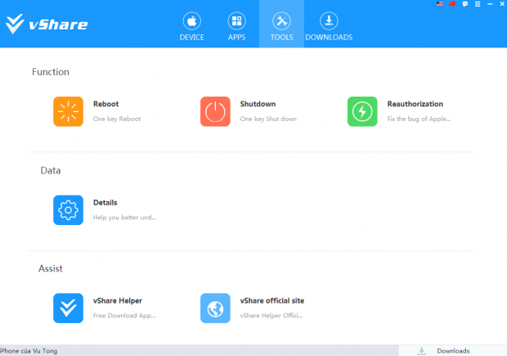Go to the APPS tab

tap(236, 26)
